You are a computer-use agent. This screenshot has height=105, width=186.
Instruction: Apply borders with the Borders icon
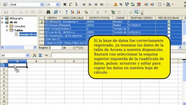click(x=160, y=5)
